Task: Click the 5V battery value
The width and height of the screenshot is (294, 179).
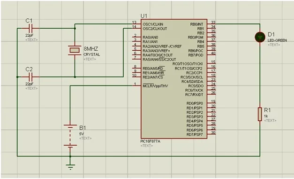Action: pyautogui.click(x=82, y=134)
